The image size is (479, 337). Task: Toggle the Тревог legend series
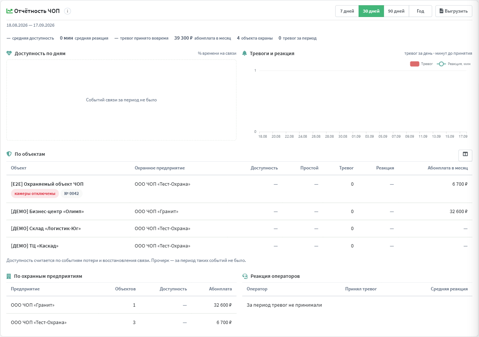(421, 64)
